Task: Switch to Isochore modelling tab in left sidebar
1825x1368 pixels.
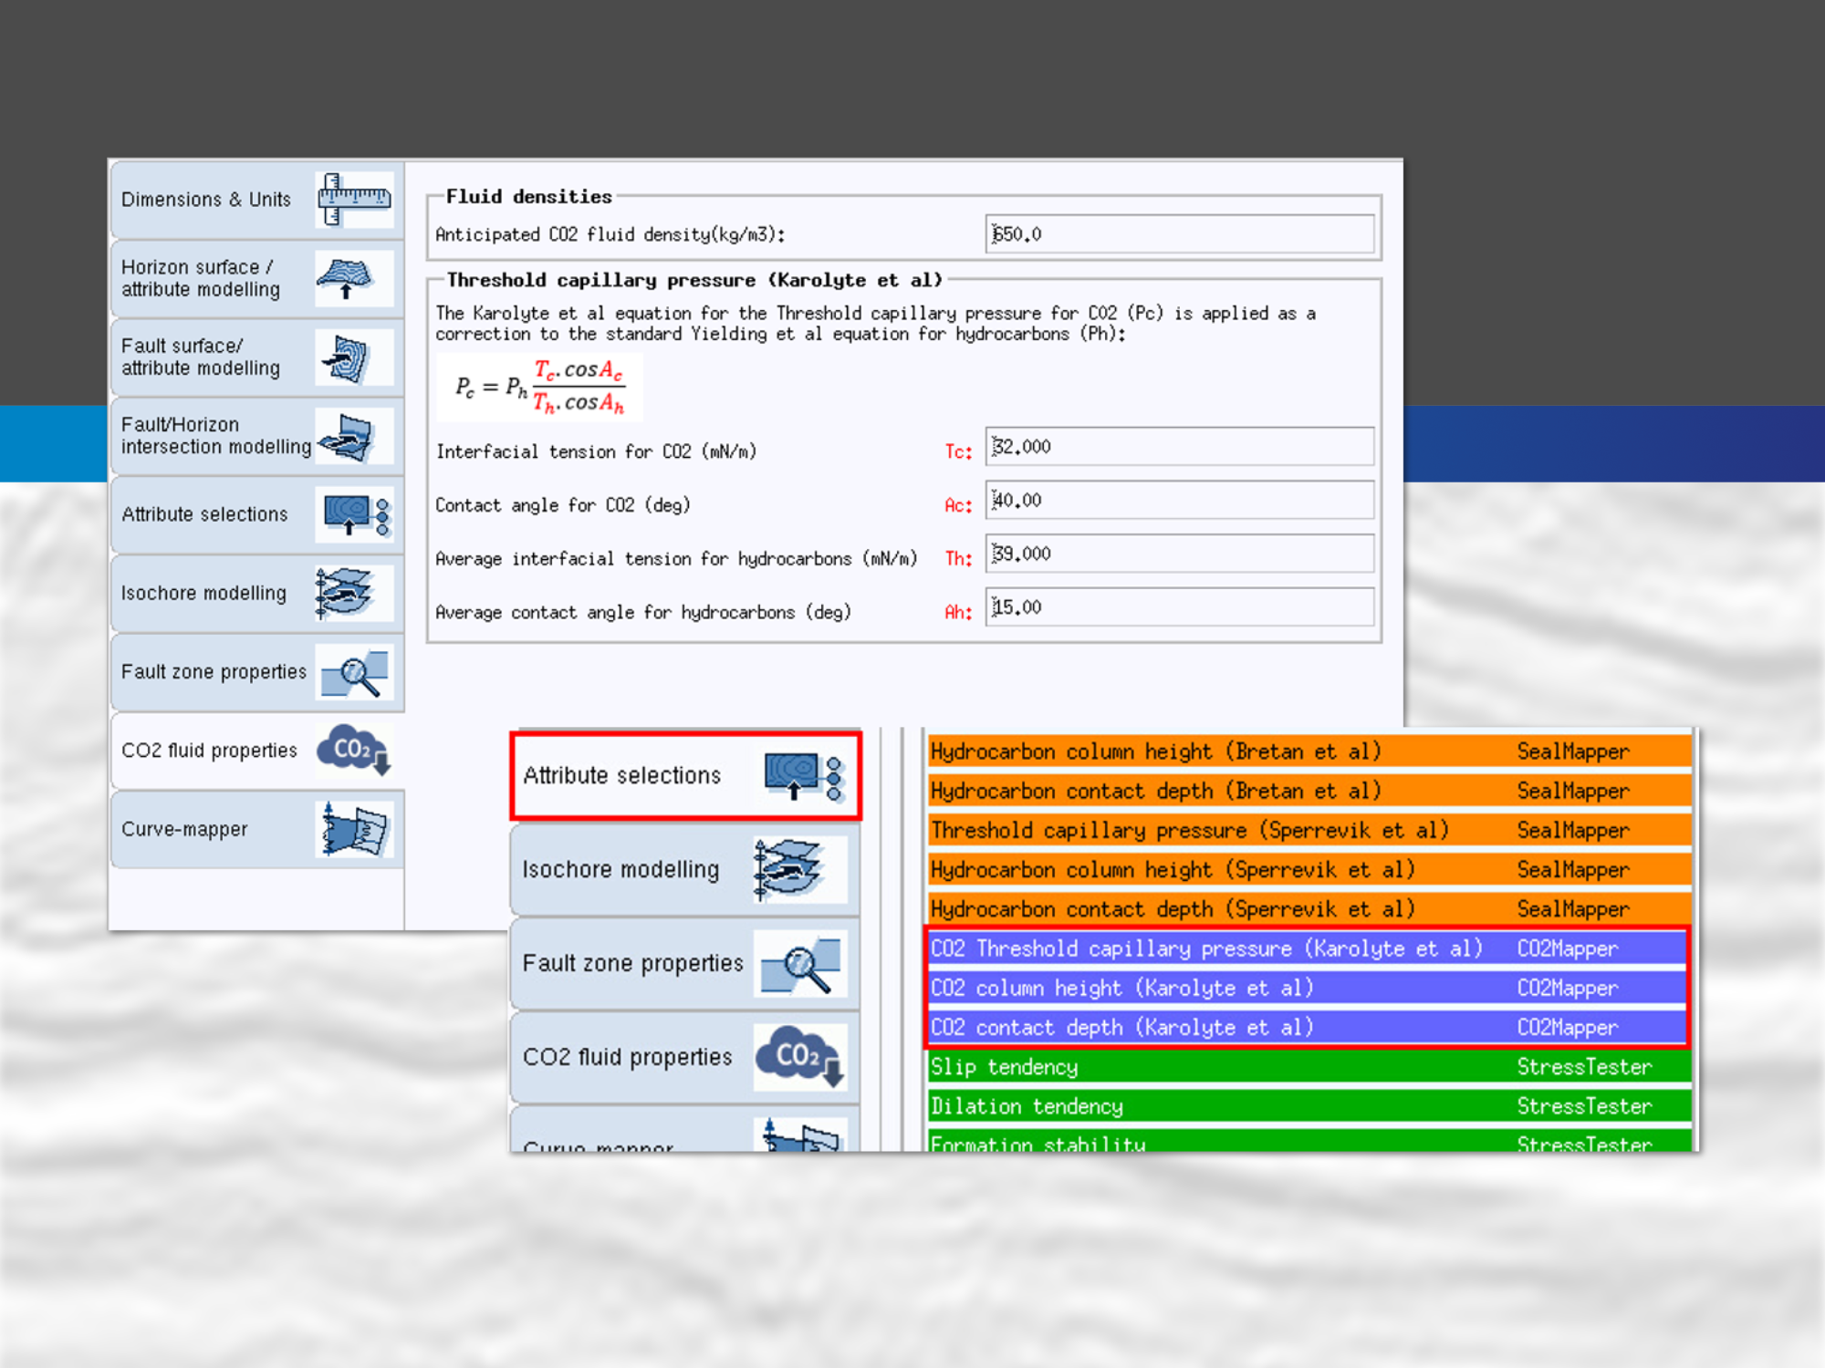Action: [257, 593]
